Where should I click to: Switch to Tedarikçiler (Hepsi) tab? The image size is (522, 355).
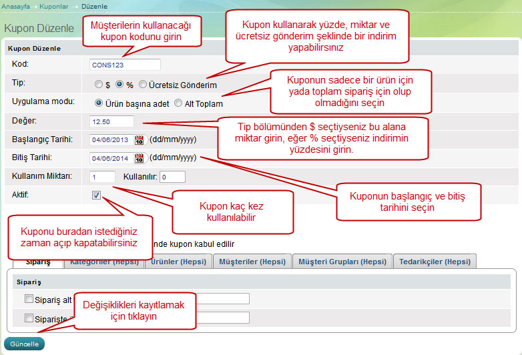point(435,262)
